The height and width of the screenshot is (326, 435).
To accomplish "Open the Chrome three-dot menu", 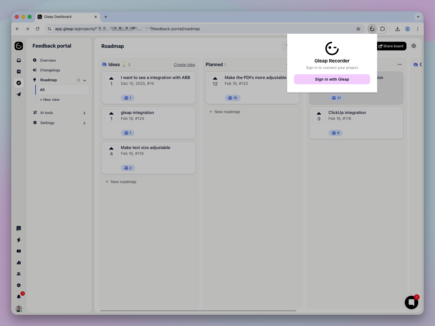I will pyautogui.click(x=418, y=29).
